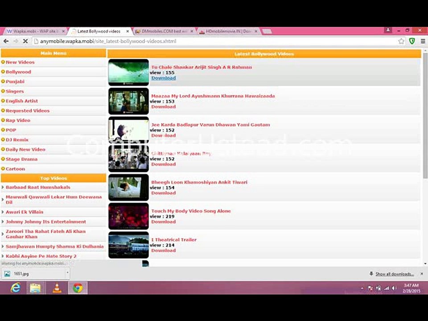Open the POP menu link

click(11, 130)
